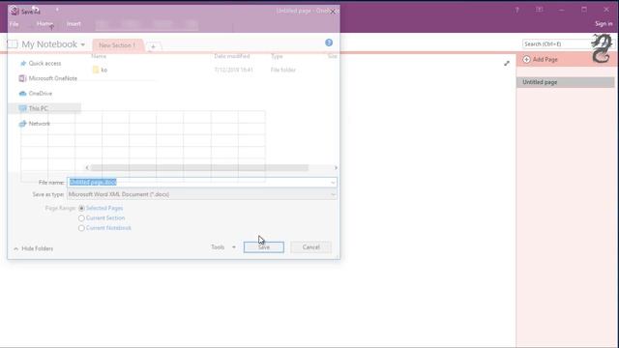Switch to the Insert ribbon tab

pyautogui.click(x=74, y=24)
